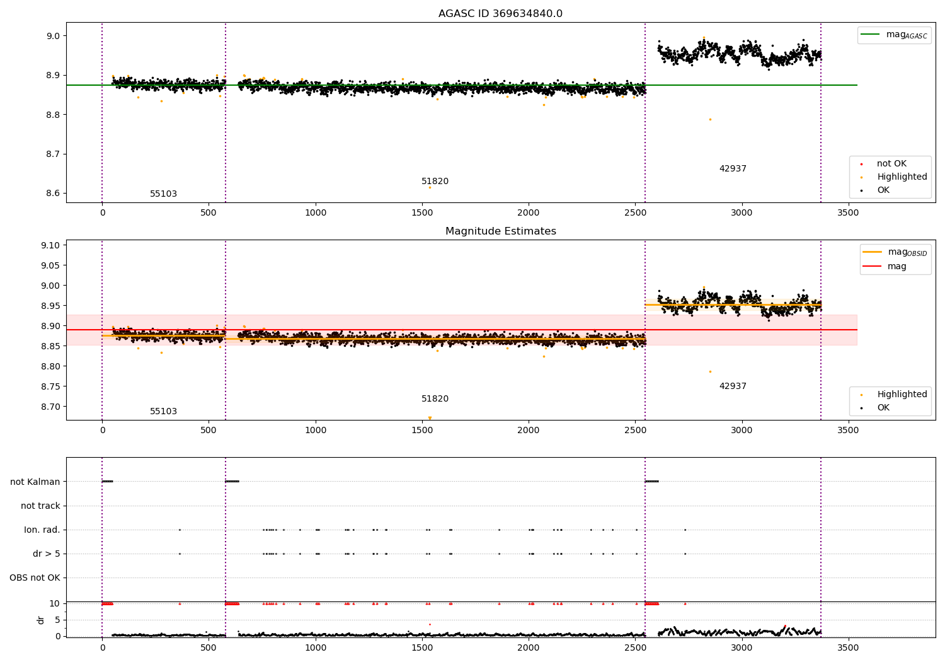This screenshot has width=945, height=662.
Task: Click the Magnitude Estimates plot title
Action: click(x=500, y=231)
